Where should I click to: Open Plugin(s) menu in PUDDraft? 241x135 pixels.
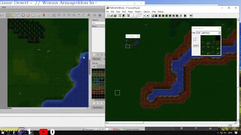(138, 12)
